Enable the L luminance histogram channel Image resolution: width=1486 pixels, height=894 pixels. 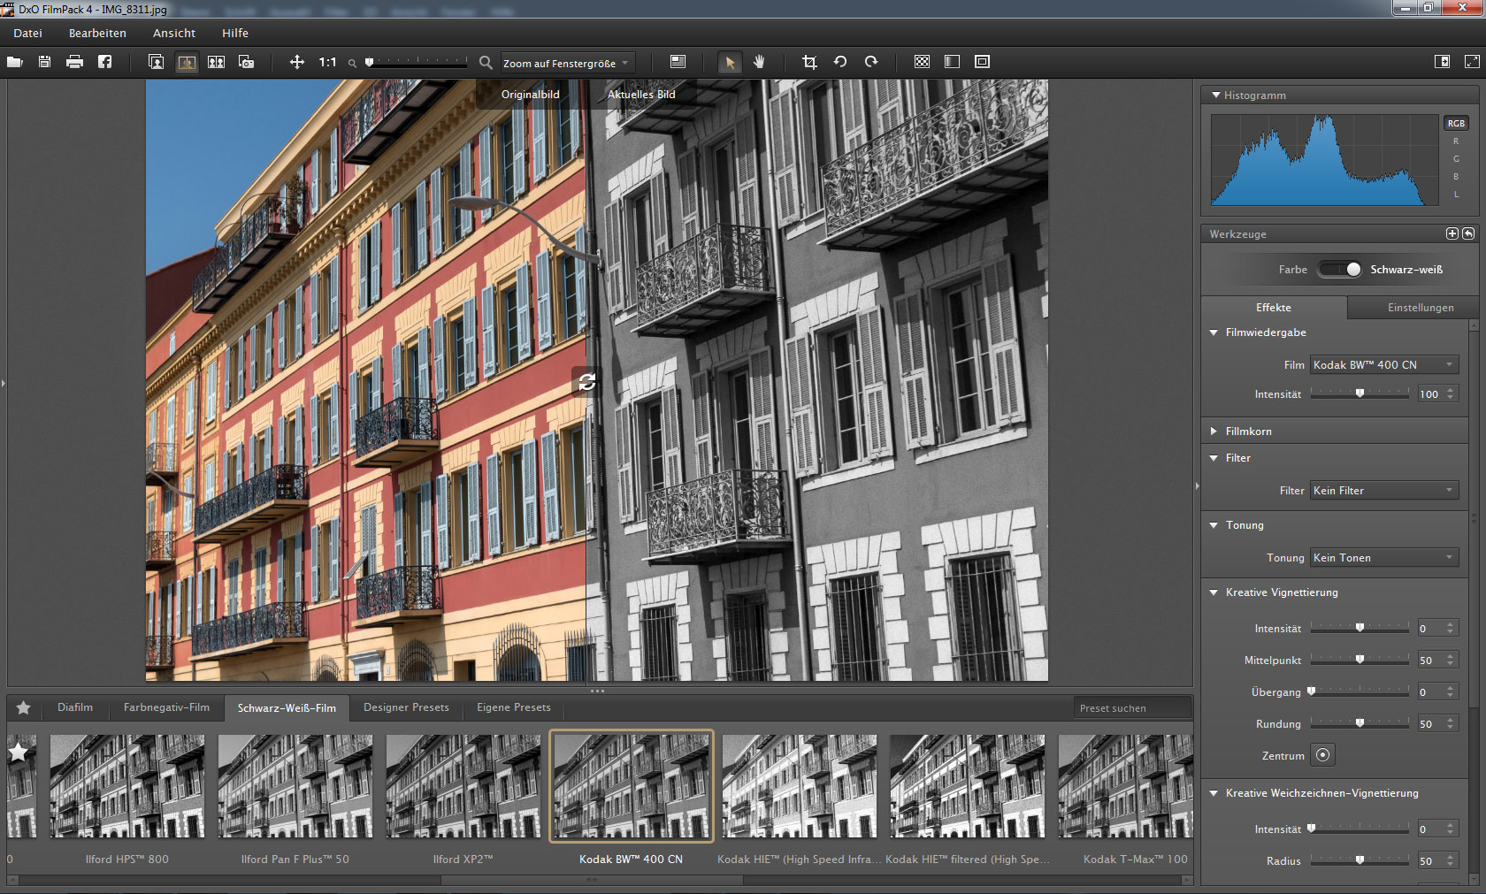point(1455,195)
